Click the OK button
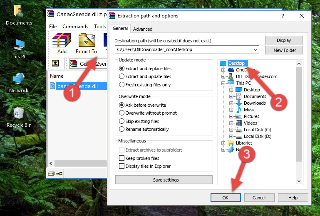 coord(226,198)
